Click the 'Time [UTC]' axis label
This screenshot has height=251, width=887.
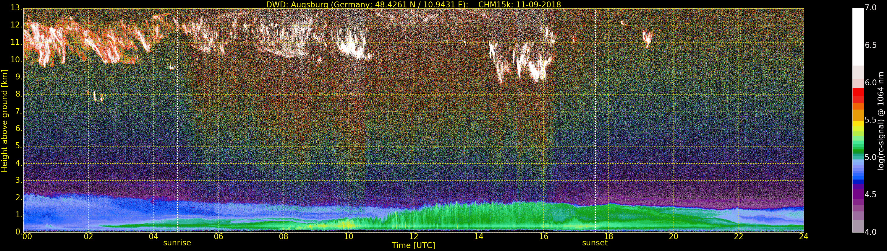(413, 245)
